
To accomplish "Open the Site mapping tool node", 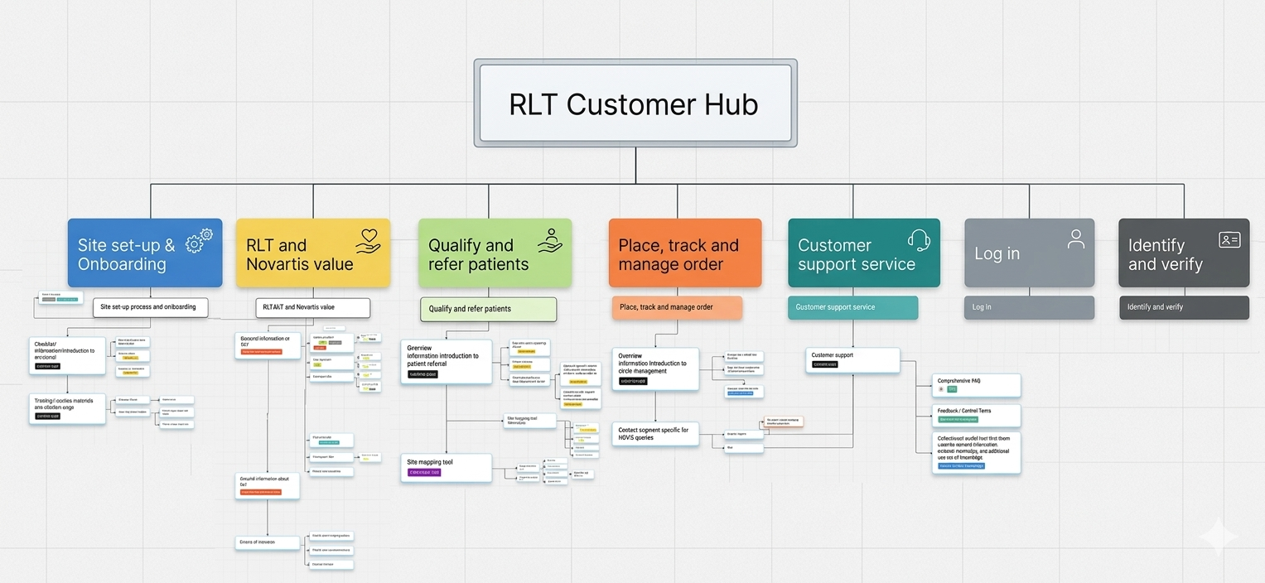I will click(447, 467).
